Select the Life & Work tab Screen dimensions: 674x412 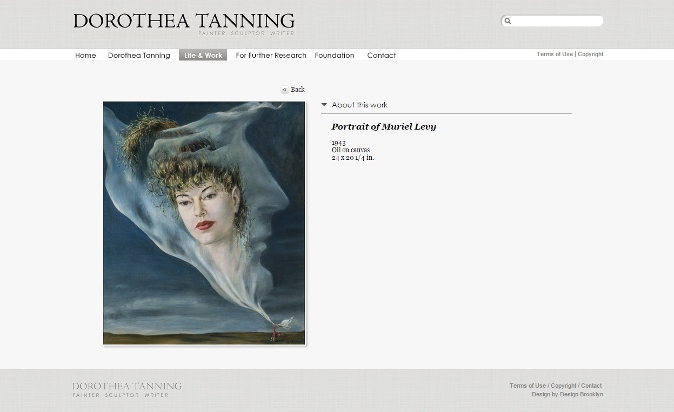[x=203, y=55]
